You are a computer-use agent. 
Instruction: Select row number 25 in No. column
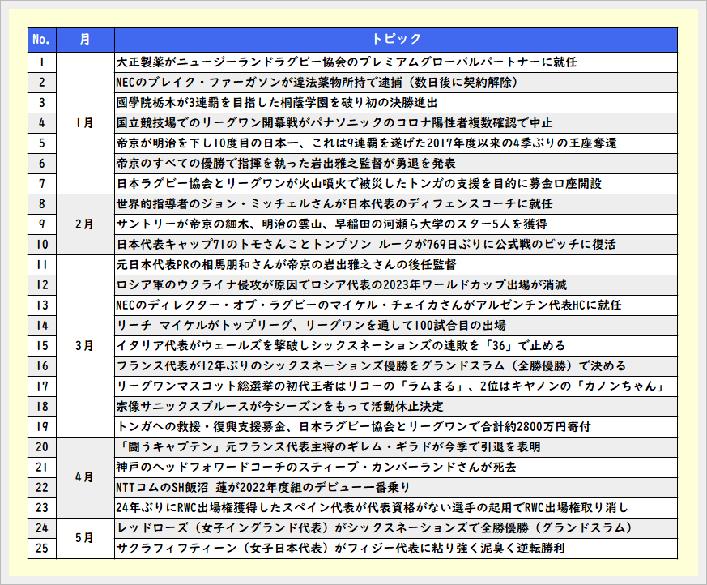point(40,549)
